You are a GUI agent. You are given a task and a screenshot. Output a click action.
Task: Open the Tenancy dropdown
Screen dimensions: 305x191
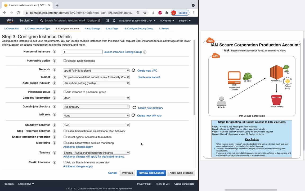[x=96, y=153]
